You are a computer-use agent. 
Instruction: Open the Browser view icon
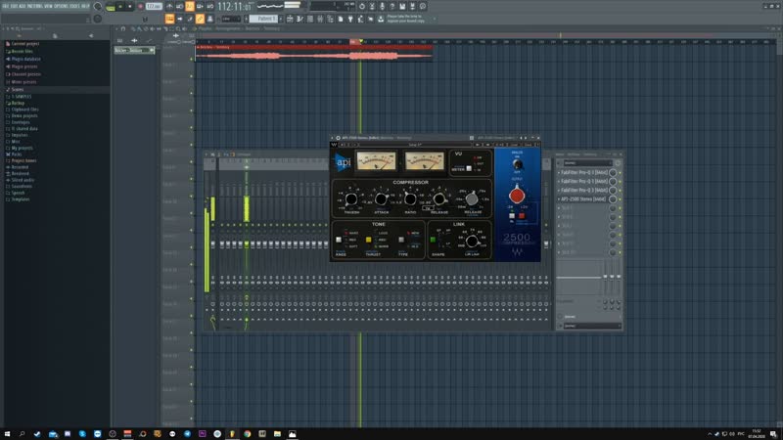point(330,19)
